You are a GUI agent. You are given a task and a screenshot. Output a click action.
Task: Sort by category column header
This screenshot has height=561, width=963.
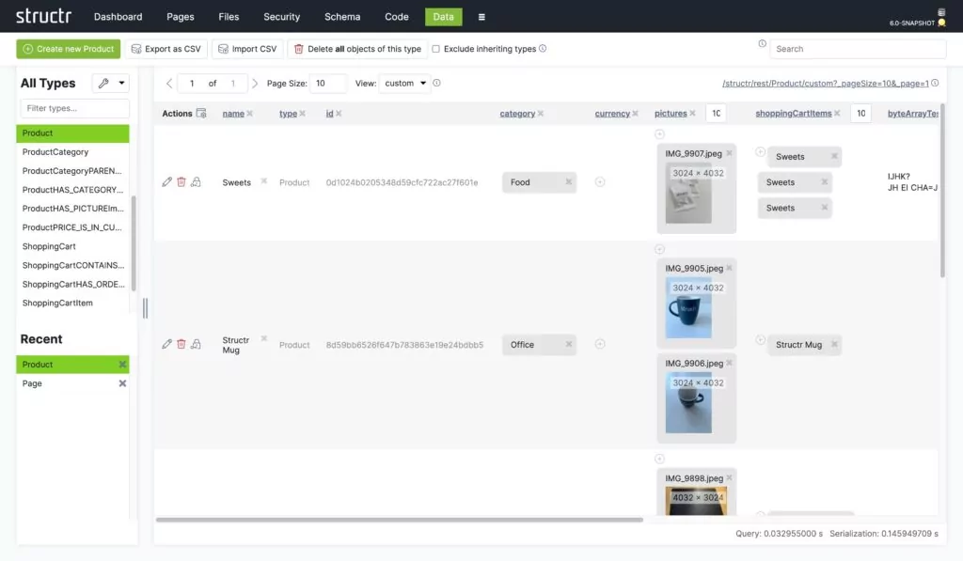pyautogui.click(x=517, y=114)
